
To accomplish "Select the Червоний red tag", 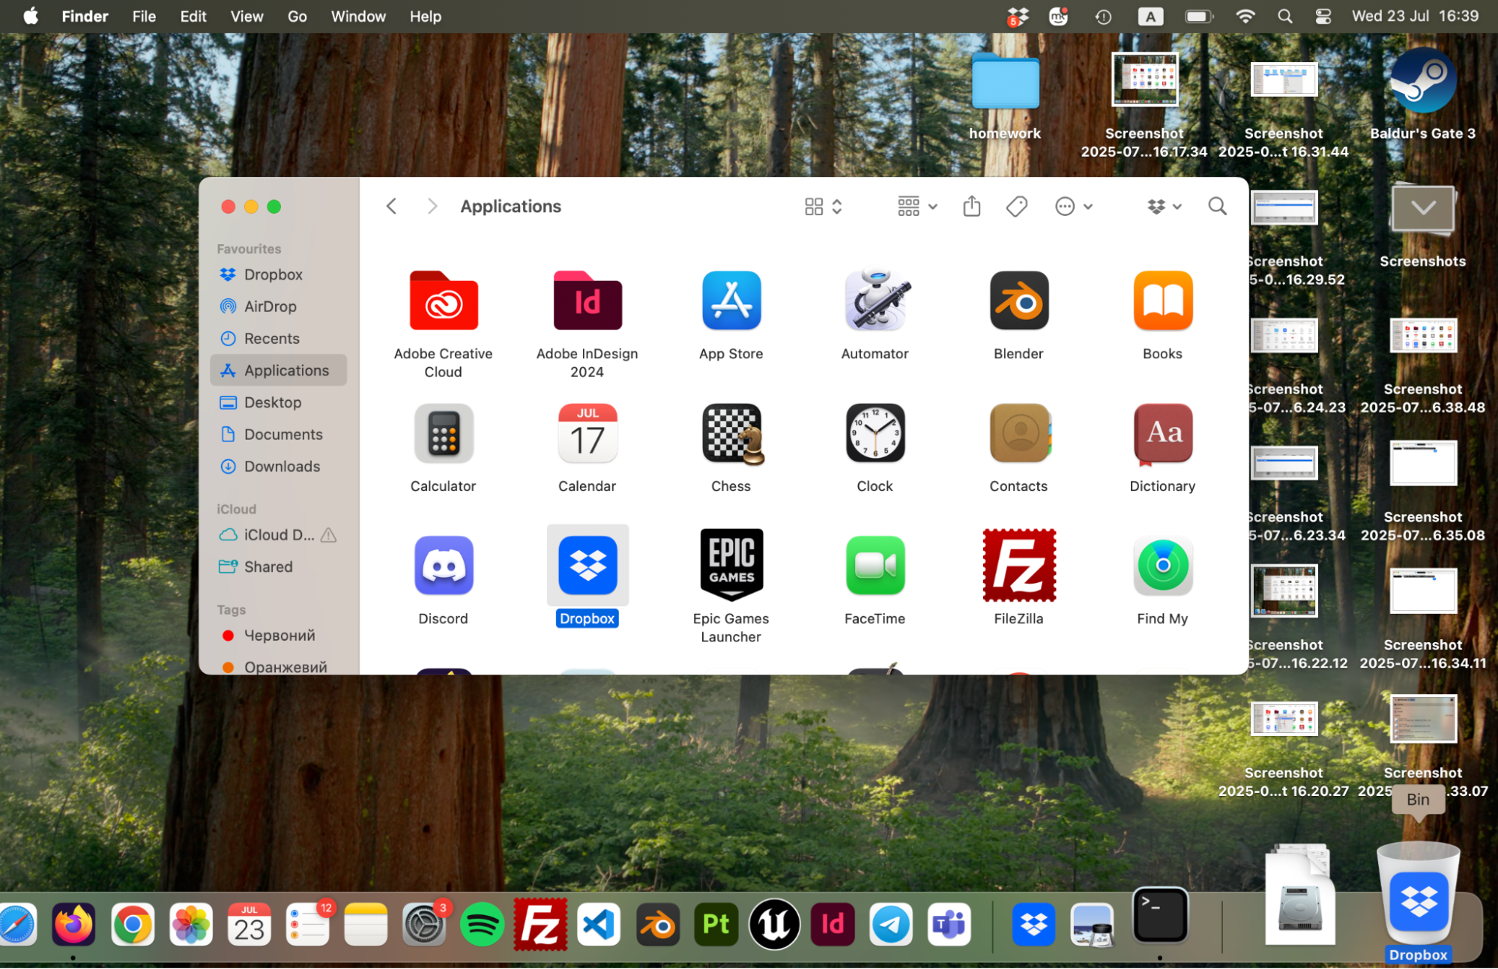I will coord(279,635).
